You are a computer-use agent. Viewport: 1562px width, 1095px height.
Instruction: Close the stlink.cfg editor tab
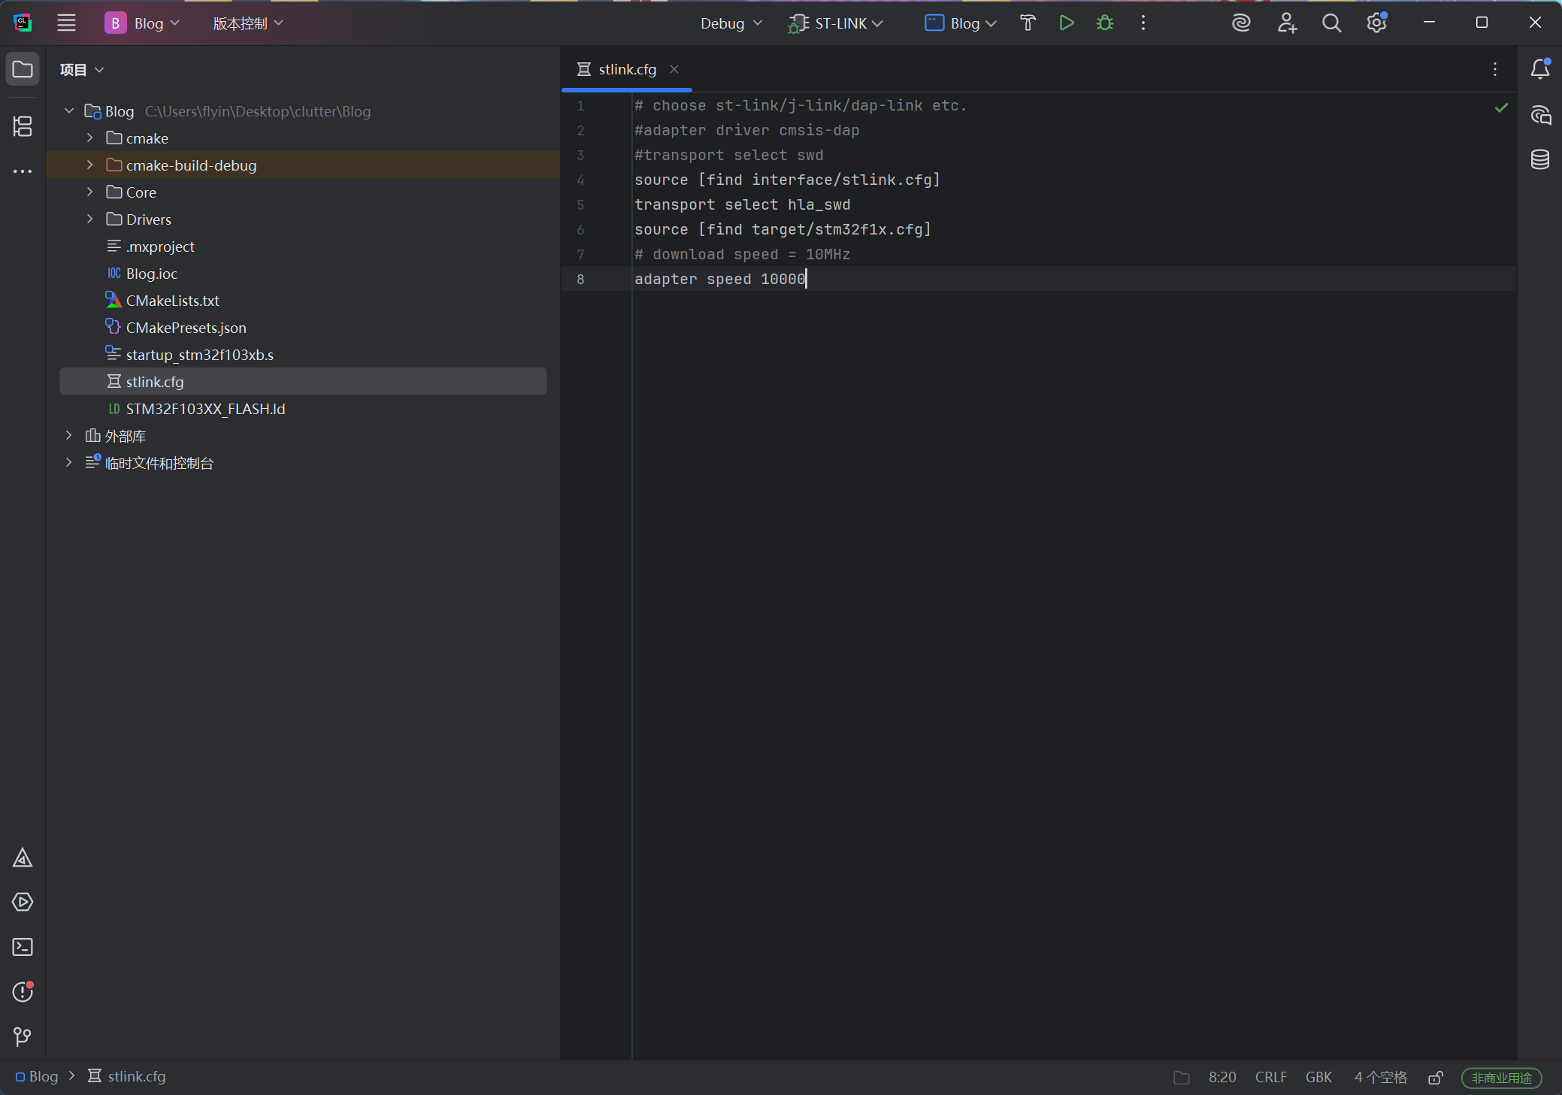pyautogui.click(x=674, y=69)
